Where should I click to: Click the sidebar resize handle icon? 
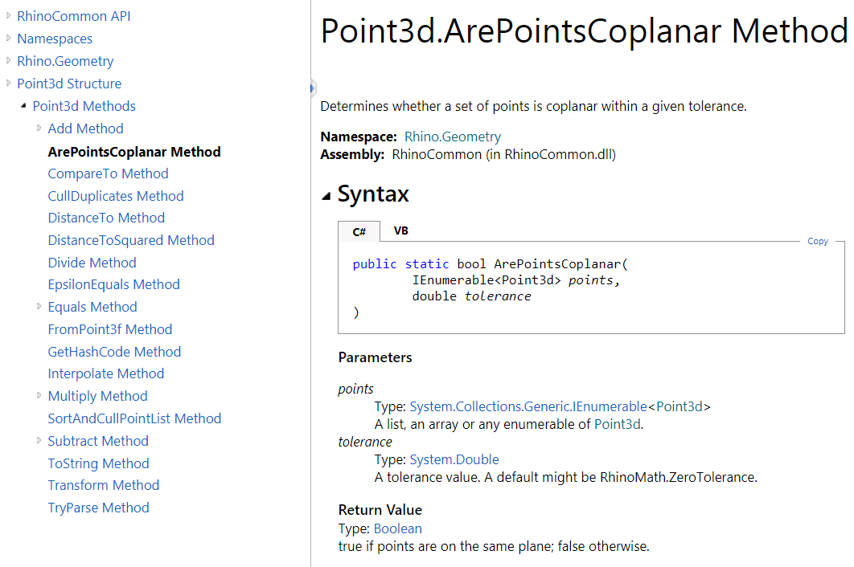point(312,88)
